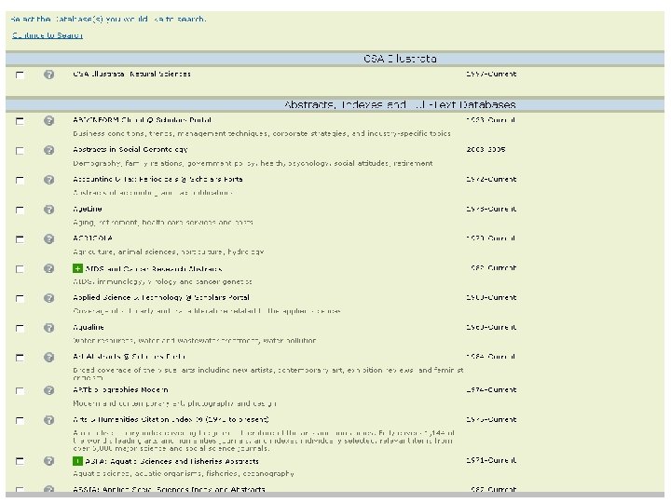Screen dimensions: 671x503
Task: Click Arts & Humanities Citation Index title
Action: pyautogui.click(x=171, y=419)
